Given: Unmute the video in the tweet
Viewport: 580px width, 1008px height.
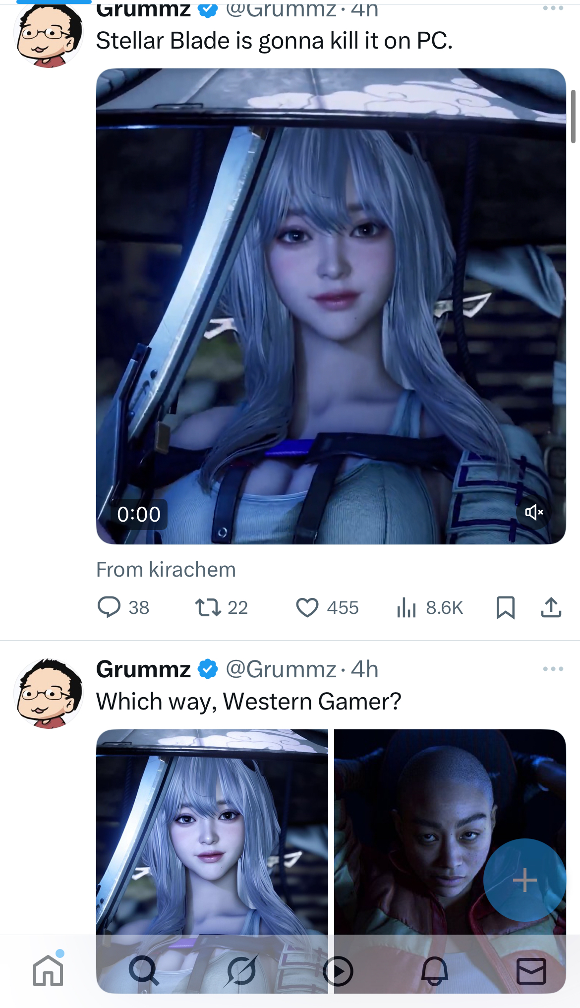Looking at the screenshot, I should coord(534,512).
